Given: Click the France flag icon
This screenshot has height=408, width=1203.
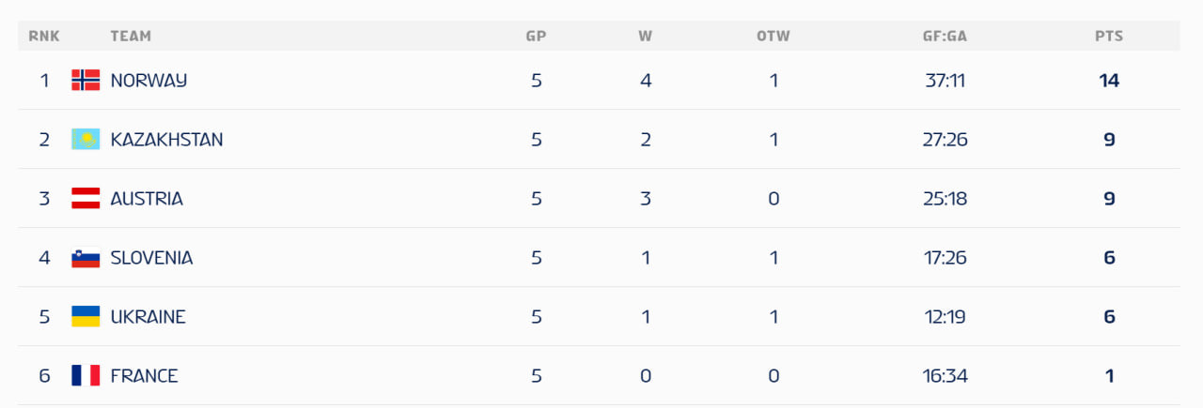Looking at the screenshot, I should pos(86,376).
